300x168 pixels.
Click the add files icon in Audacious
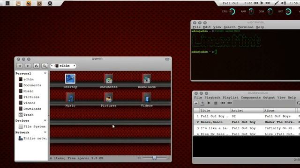pyautogui.click(x=202, y=103)
